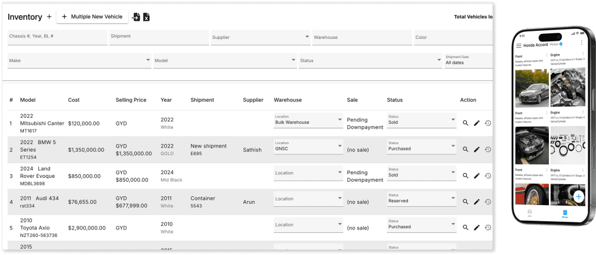Screen dimensions: 596x255
Task: Click the Model column header
Action: tap(28, 100)
